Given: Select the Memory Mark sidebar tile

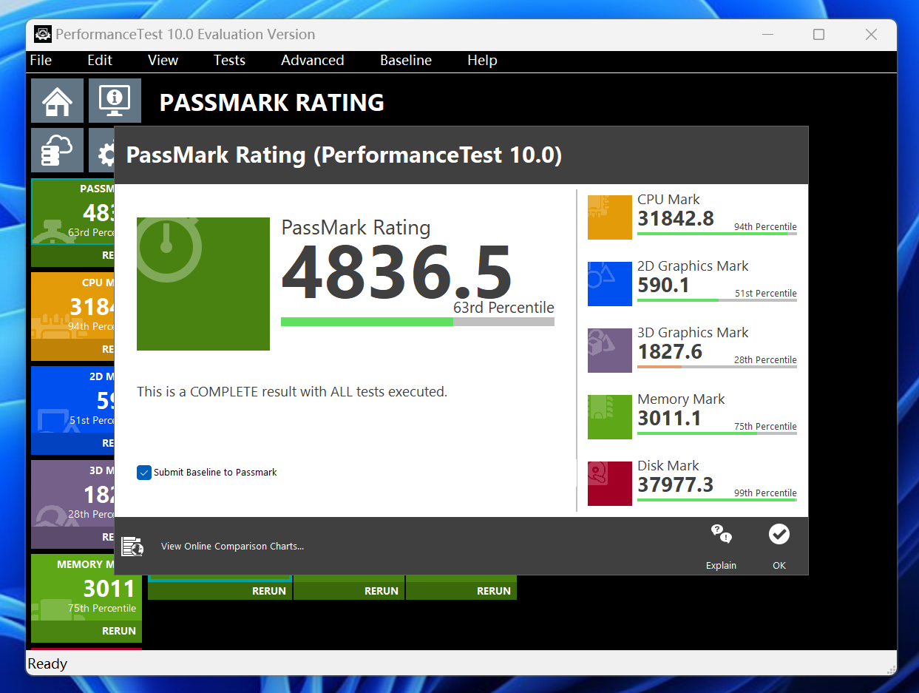Looking at the screenshot, I should coord(86,588).
